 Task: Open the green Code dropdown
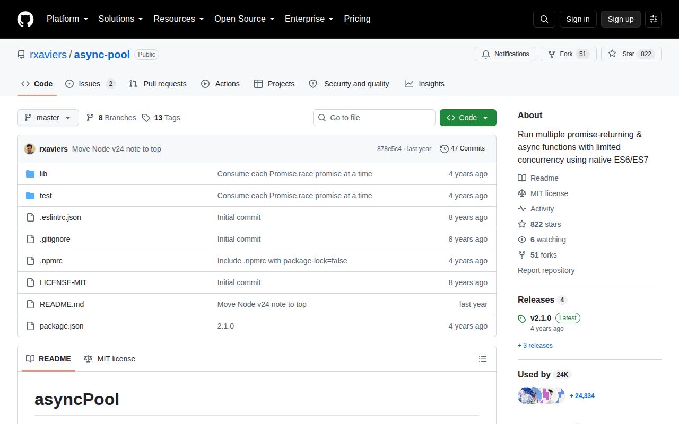(468, 118)
